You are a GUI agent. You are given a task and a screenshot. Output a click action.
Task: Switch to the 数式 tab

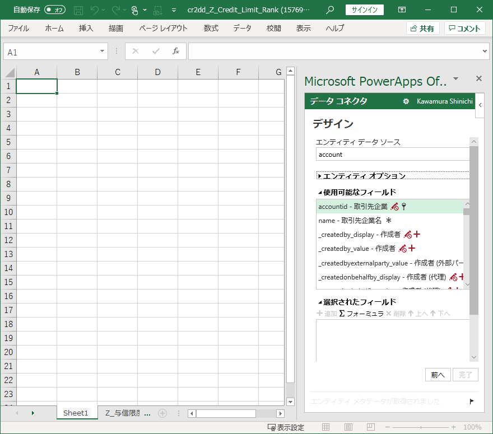211,29
